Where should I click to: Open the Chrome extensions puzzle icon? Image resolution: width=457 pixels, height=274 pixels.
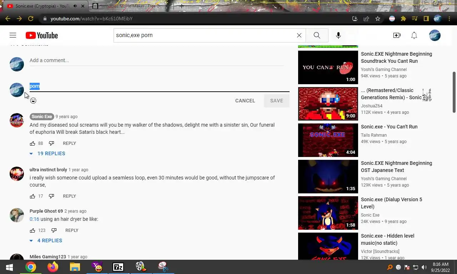[403, 19]
